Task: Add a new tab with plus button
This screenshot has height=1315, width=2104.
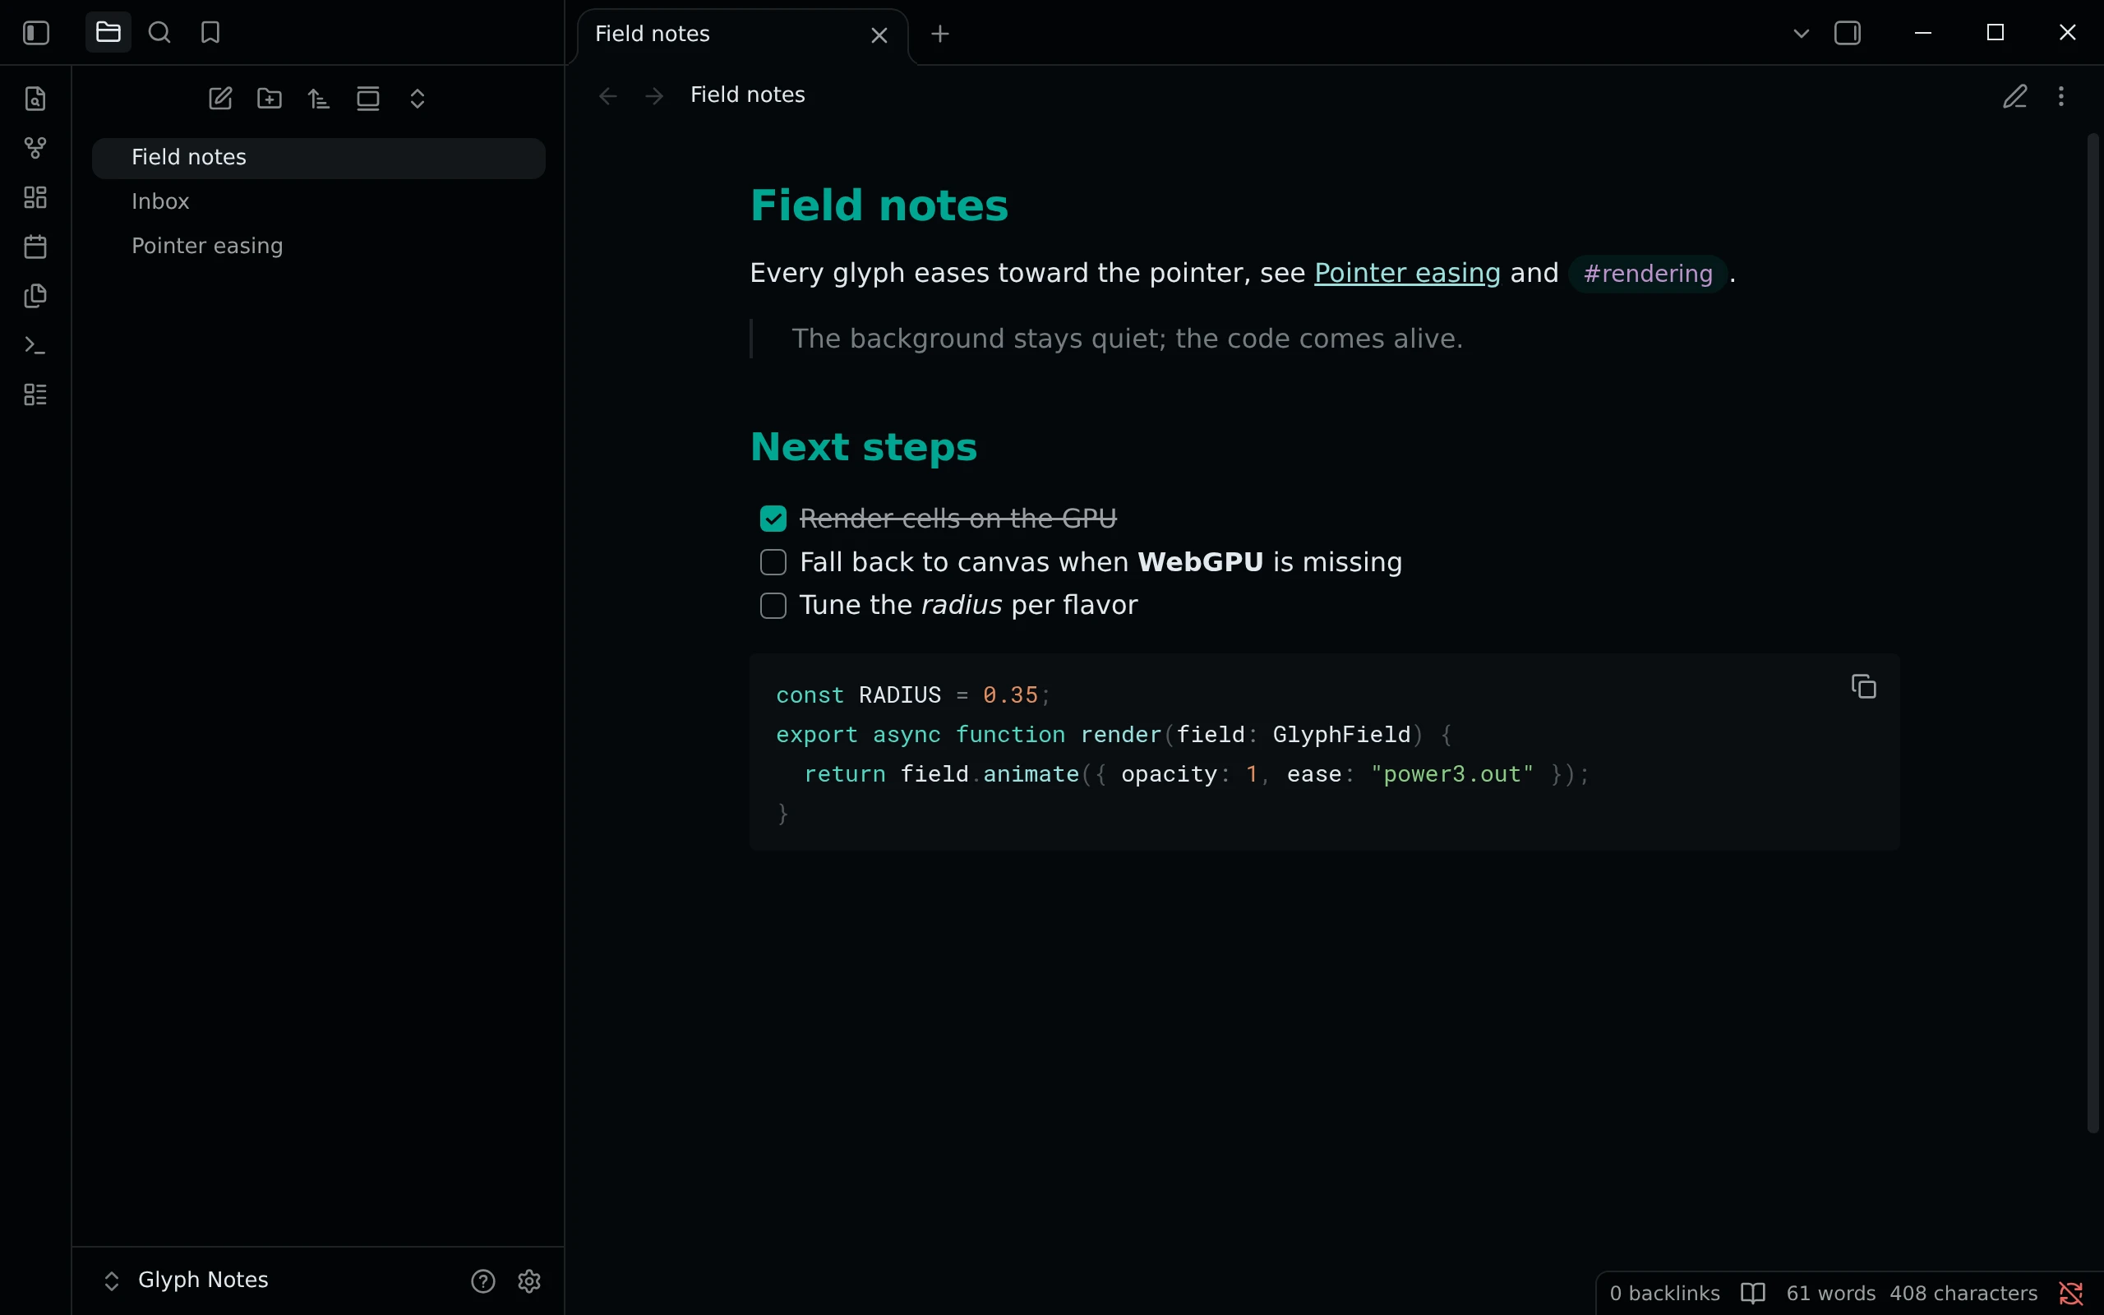Action: pyautogui.click(x=940, y=34)
